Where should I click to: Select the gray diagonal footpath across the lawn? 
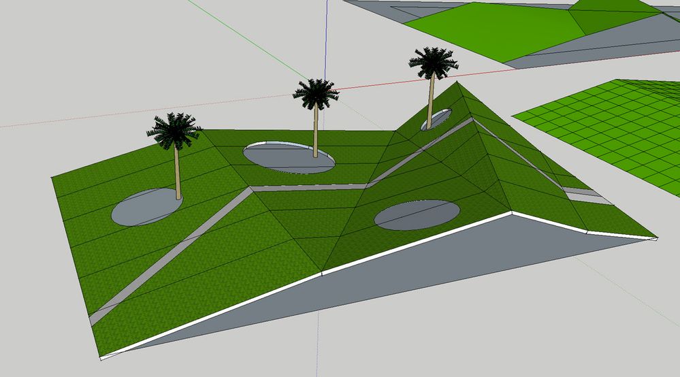[x=171, y=257]
